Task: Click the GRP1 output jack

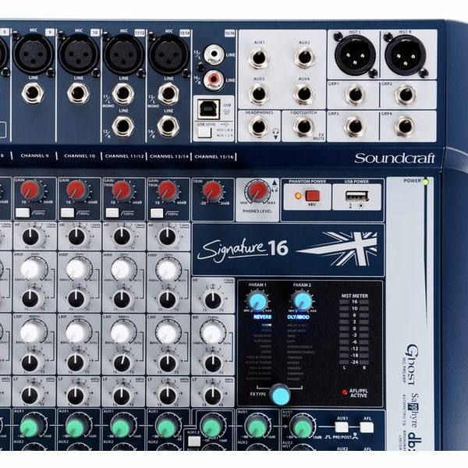Action: tap(355, 95)
